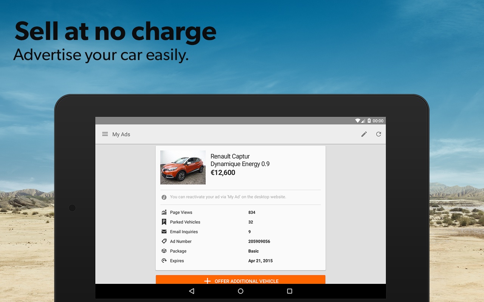Click the 00:00 status bar clock
Viewport: 484px width, 302px height.
[378, 121]
